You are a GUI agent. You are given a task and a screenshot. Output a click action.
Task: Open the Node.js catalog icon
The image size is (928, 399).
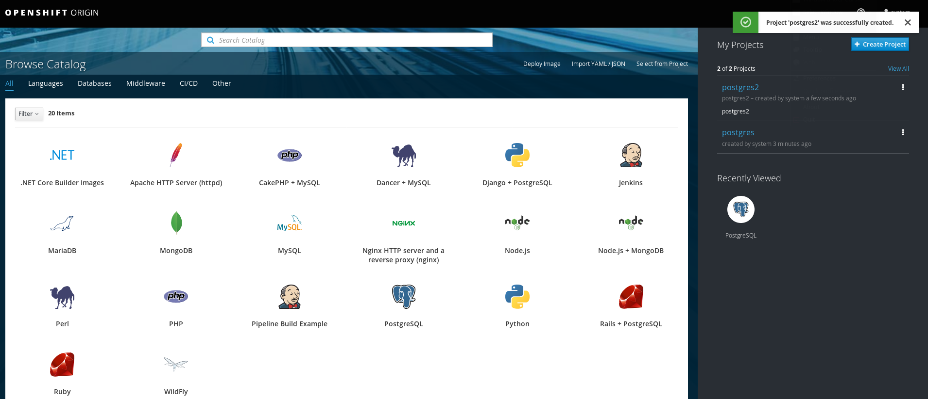[517, 223]
